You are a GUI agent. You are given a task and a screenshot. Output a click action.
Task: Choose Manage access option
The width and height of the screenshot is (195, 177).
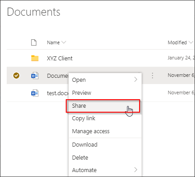tap(91, 131)
